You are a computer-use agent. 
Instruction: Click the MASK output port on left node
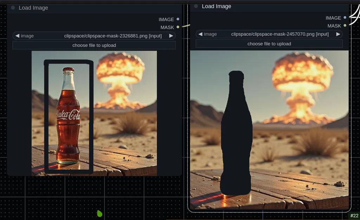coord(178,27)
